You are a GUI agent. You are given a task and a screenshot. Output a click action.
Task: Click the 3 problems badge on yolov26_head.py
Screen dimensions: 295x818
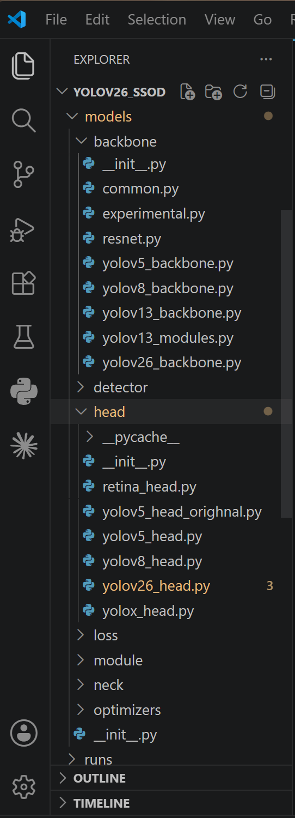269,586
